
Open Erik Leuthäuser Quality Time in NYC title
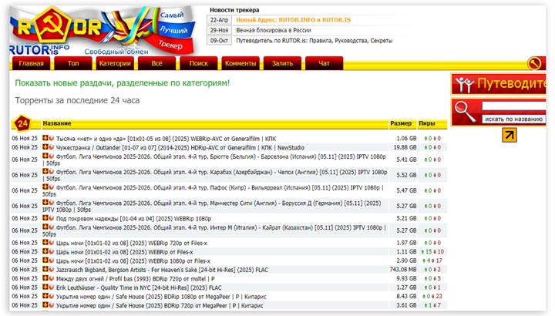tap(139, 287)
